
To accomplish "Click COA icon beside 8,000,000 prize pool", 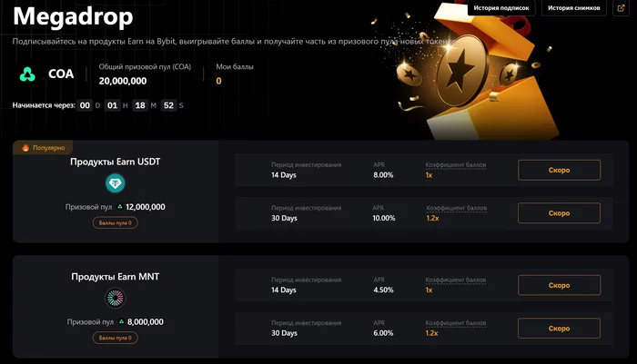I will coord(121,322).
